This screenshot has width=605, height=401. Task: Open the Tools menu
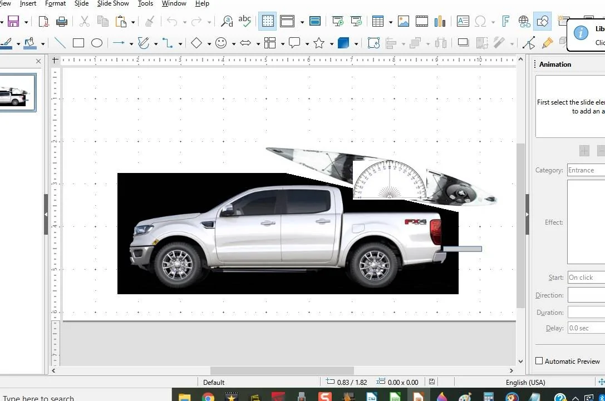[145, 3]
